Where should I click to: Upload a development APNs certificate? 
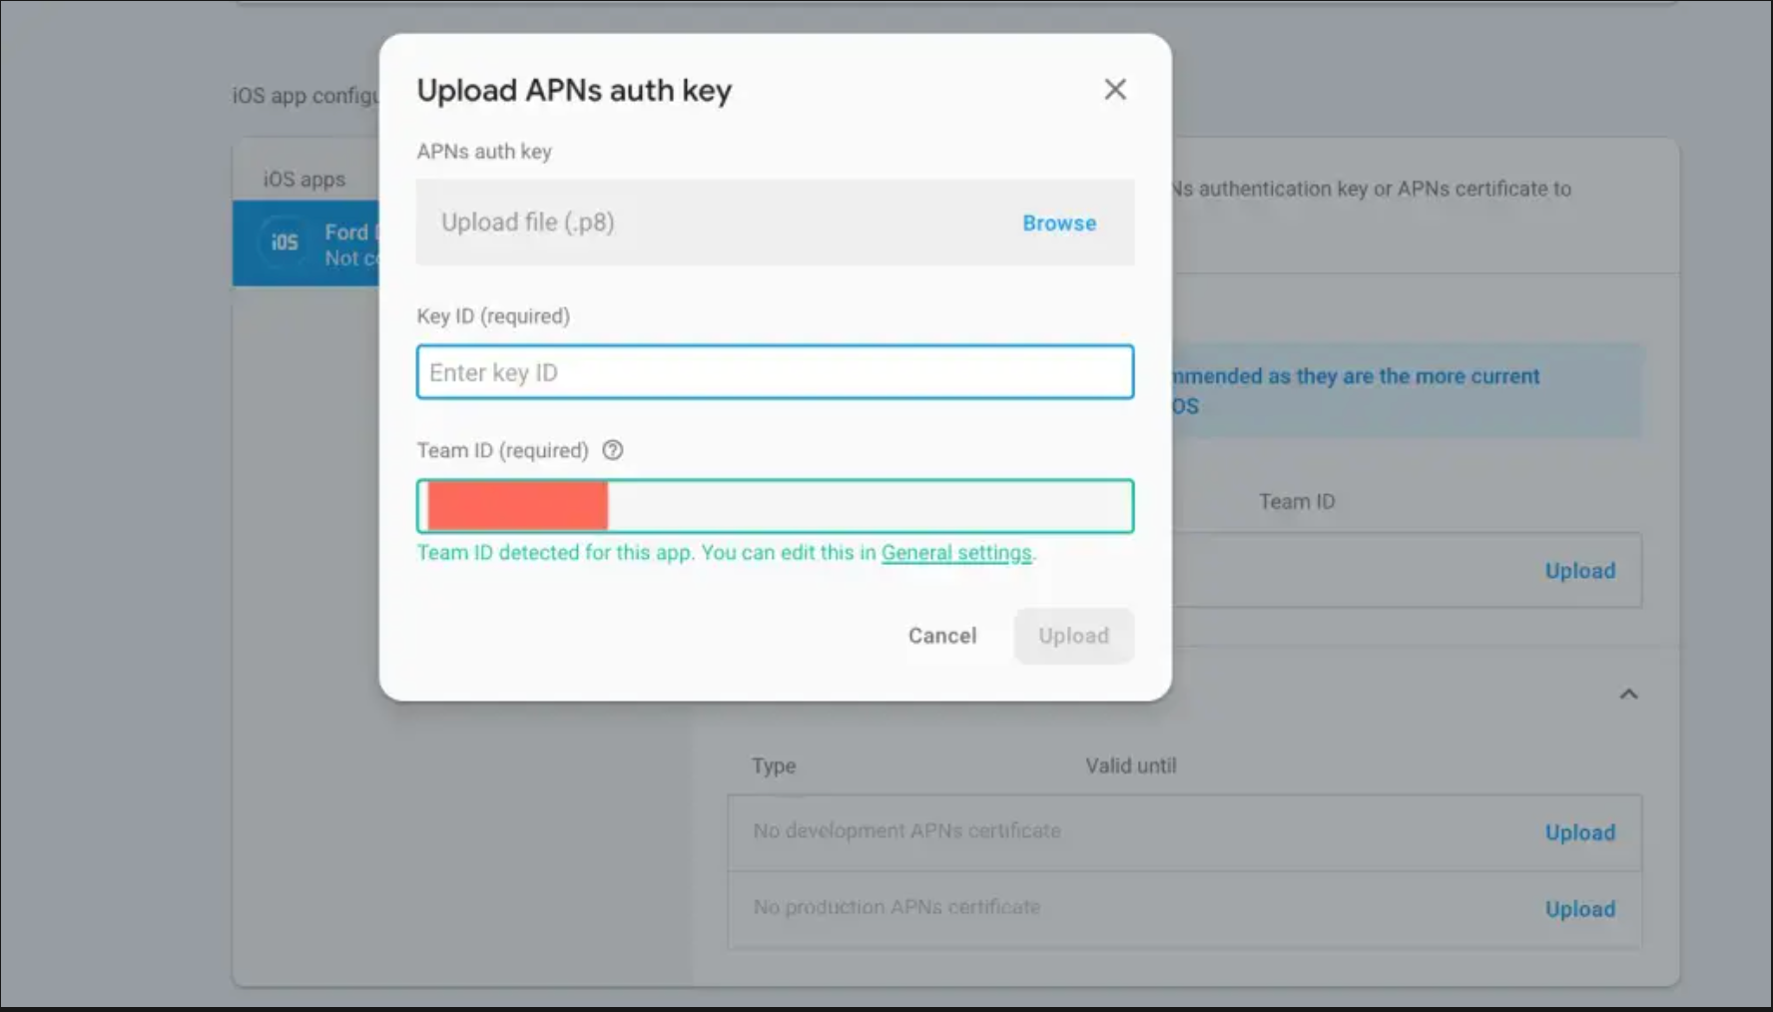[x=1579, y=832]
